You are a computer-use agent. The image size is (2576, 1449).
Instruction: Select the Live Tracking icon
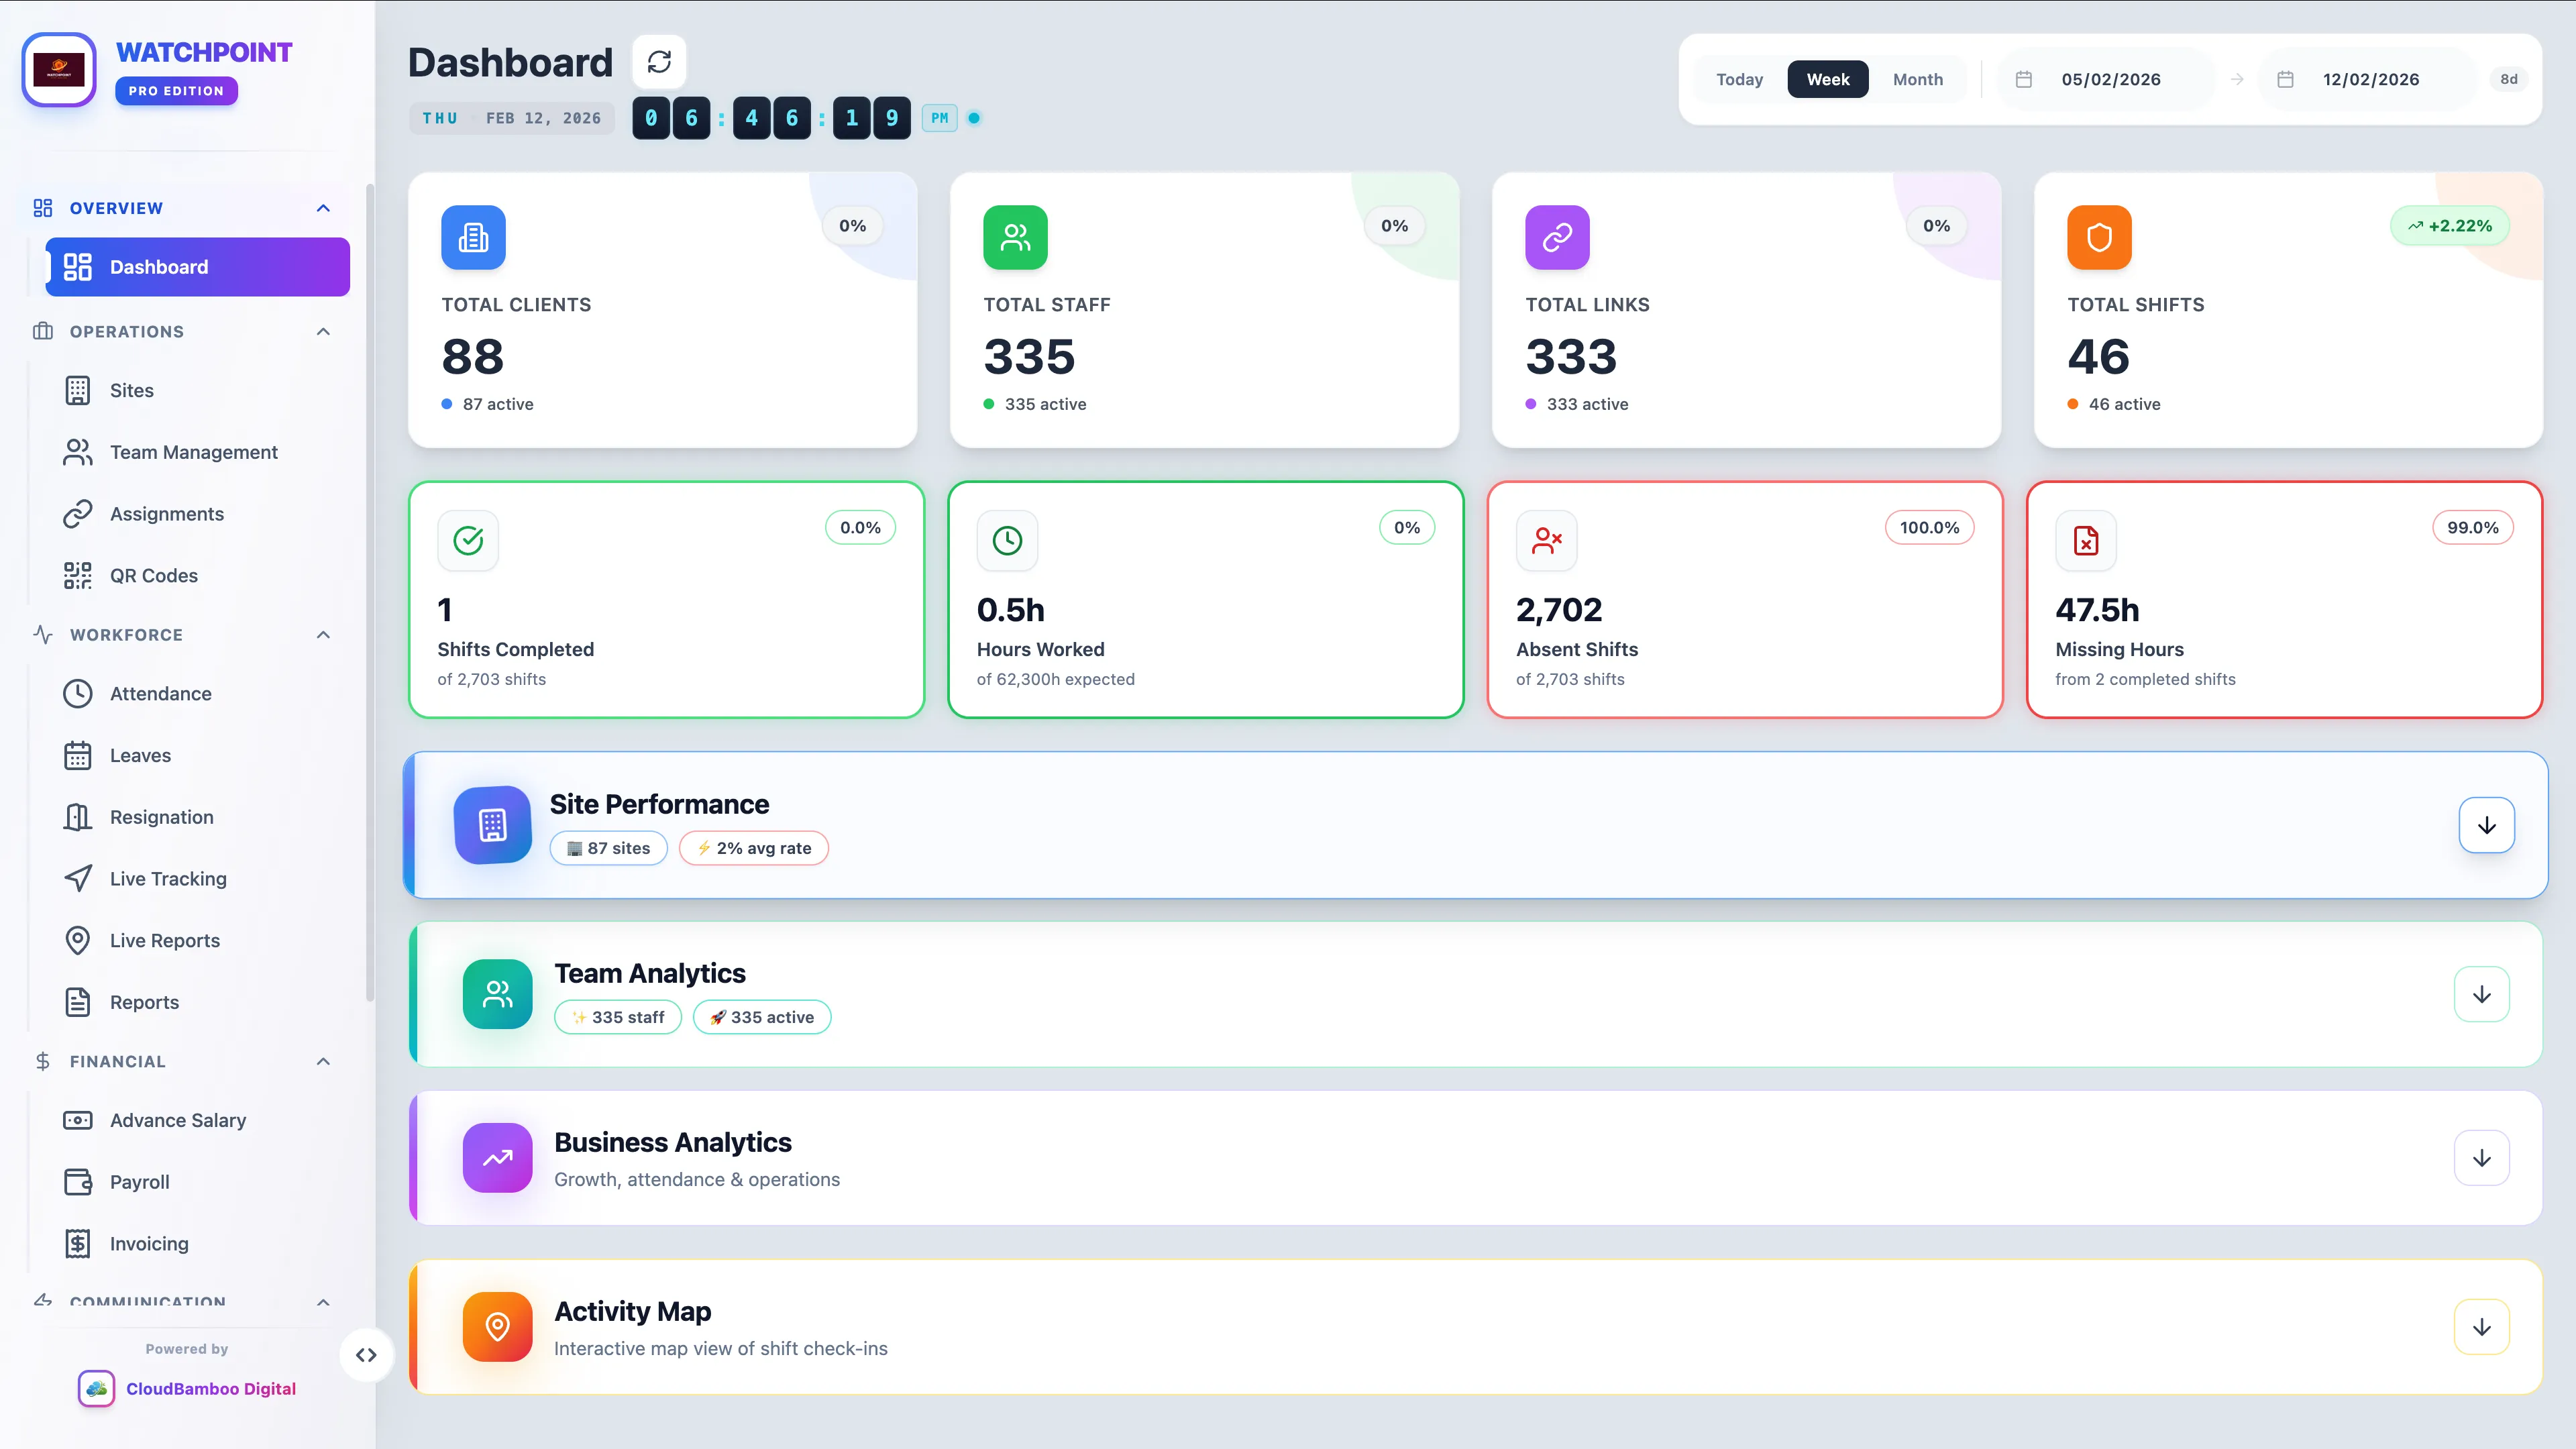79,878
